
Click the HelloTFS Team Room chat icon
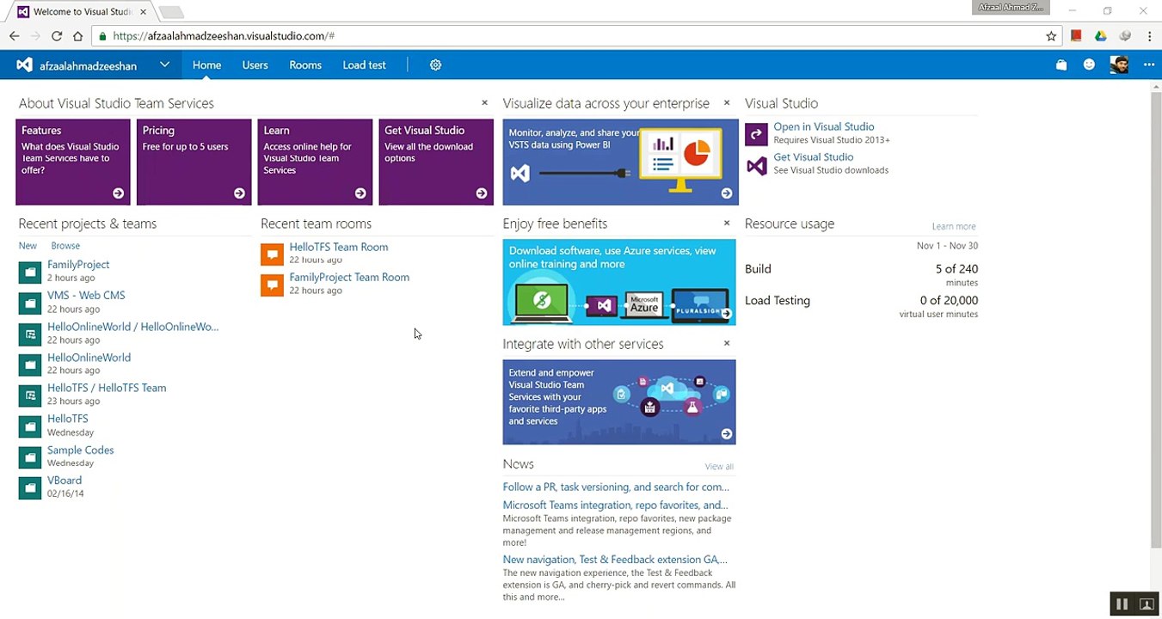272,254
